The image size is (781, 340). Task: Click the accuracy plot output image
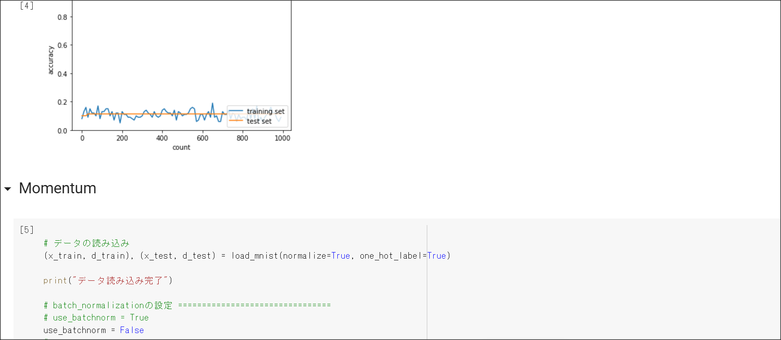pos(169,76)
